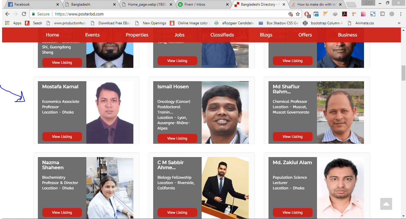Open the Seedr bookmark
The width and height of the screenshot is (406, 219).
coord(33,23)
